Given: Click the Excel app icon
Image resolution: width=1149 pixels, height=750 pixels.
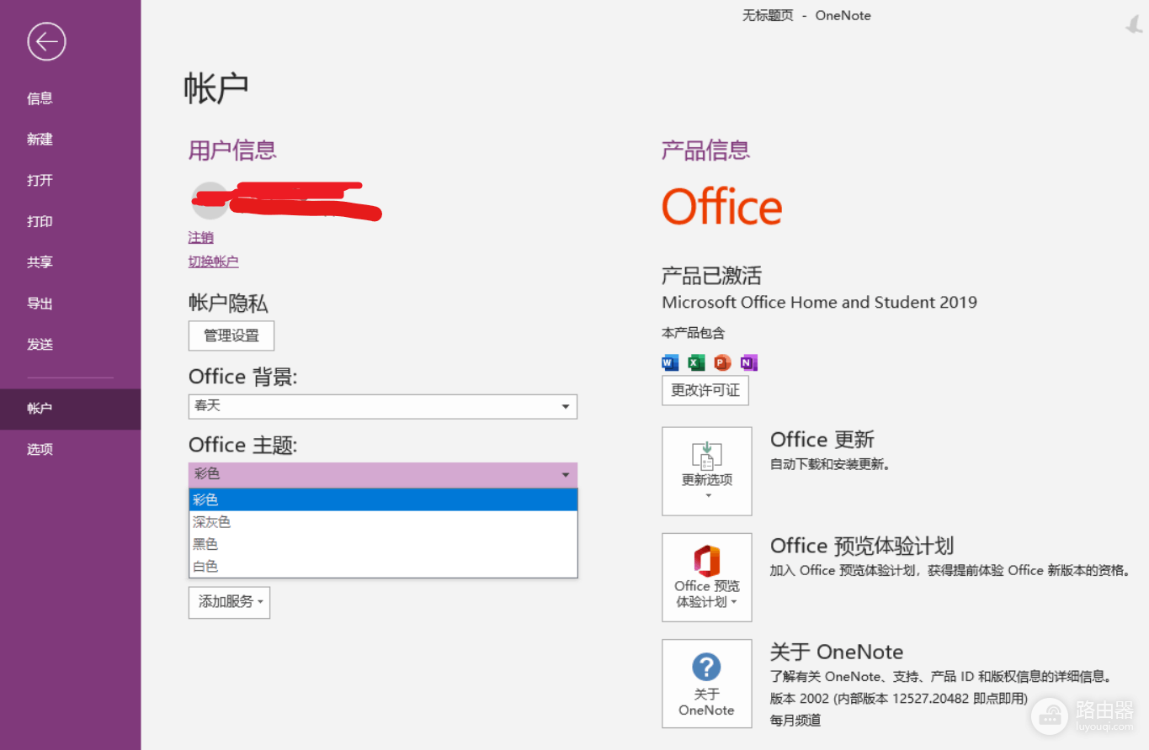Looking at the screenshot, I should point(696,362).
